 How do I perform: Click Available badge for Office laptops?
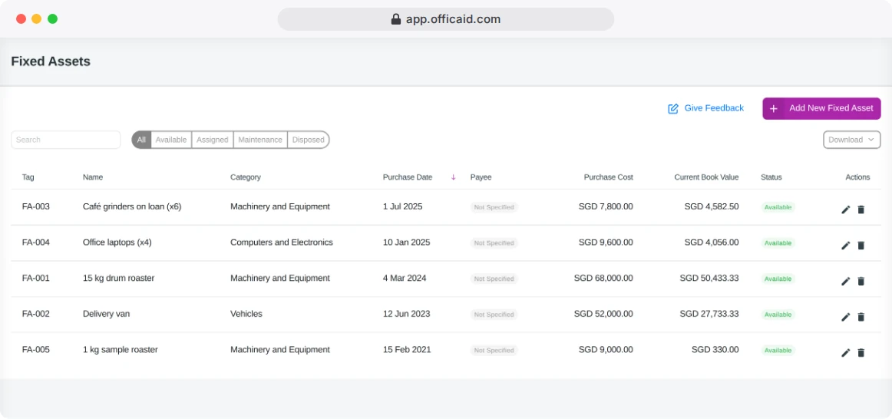[x=778, y=242]
